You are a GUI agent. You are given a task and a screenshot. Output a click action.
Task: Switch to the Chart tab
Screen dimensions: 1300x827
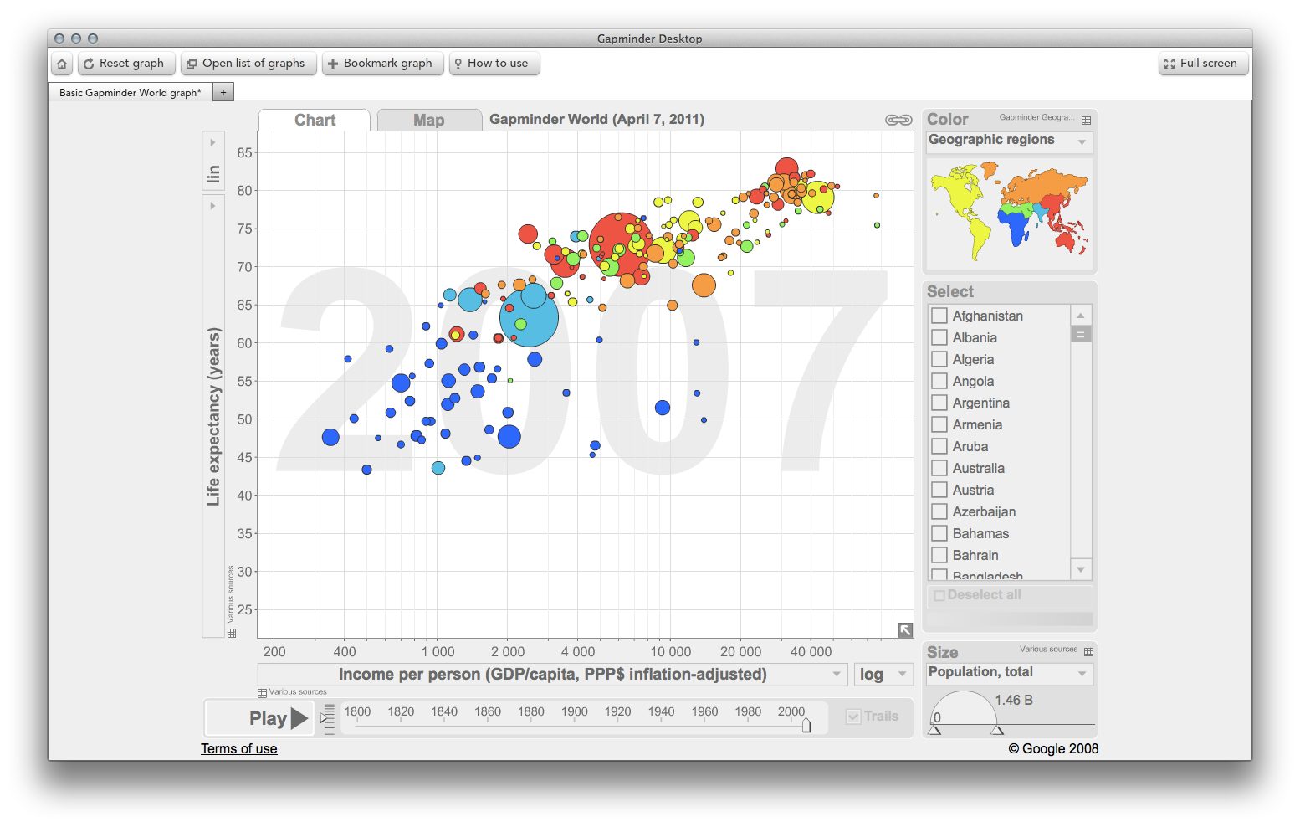coord(315,120)
